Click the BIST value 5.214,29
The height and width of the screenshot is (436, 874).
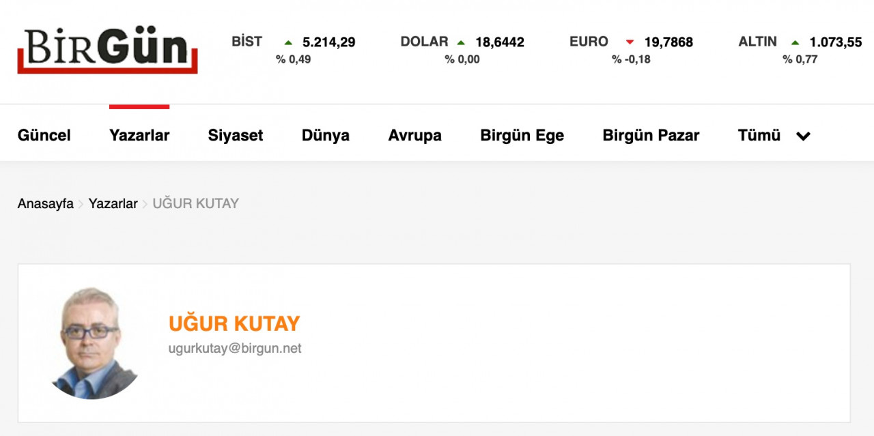point(329,42)
